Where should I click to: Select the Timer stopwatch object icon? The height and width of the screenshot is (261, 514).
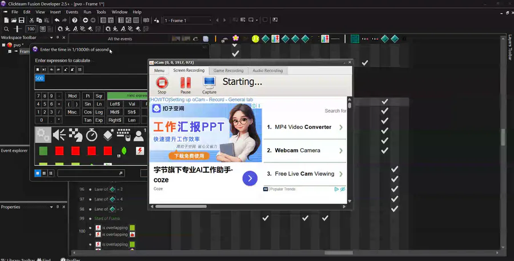[92, 134]
